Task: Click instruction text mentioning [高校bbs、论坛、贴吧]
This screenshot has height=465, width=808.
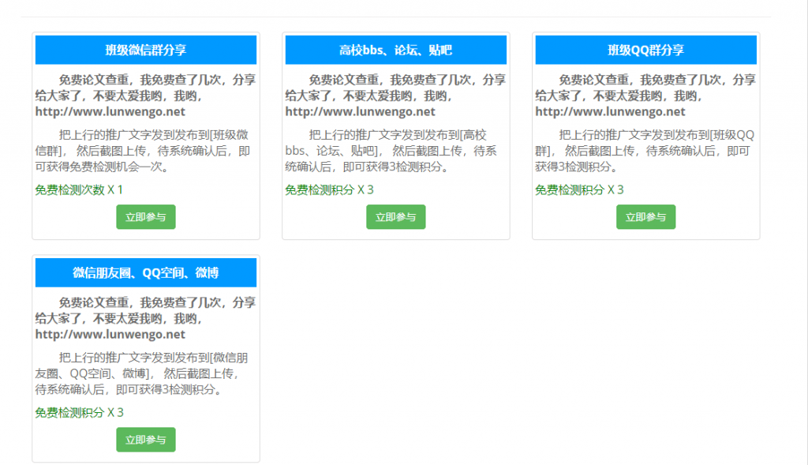Action: coord(391,151)
